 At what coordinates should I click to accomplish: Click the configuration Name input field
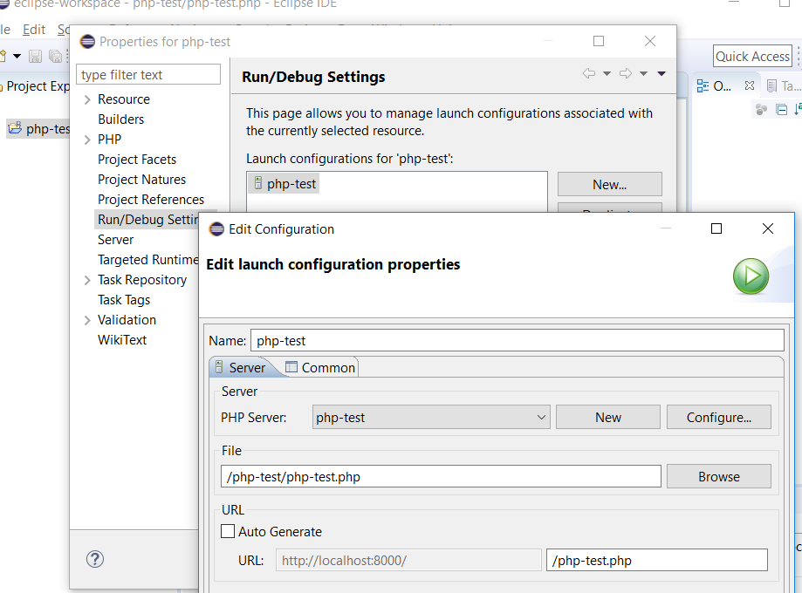click(518, 340)
